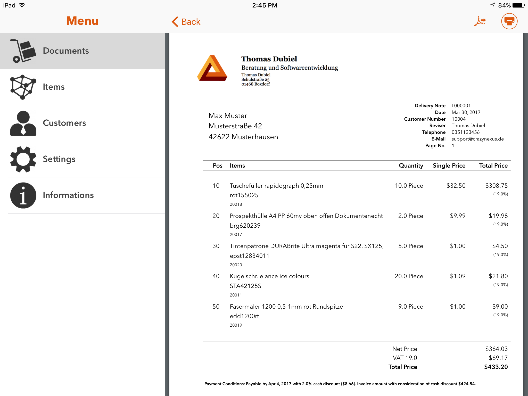This screenshot has width=528, height=396.
Task: Open the Documents menu entry
Action: [x=66, y=51]
